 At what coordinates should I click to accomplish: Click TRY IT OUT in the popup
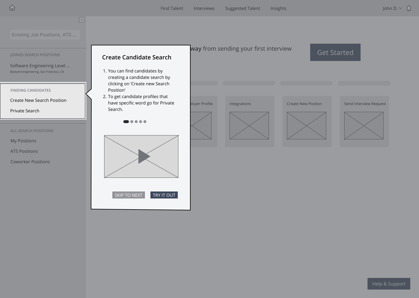point(164,195)
